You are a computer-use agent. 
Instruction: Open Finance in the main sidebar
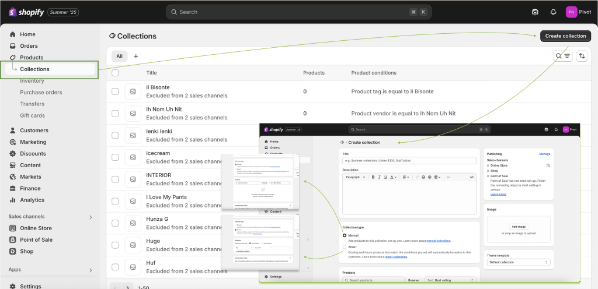point(30,188)
